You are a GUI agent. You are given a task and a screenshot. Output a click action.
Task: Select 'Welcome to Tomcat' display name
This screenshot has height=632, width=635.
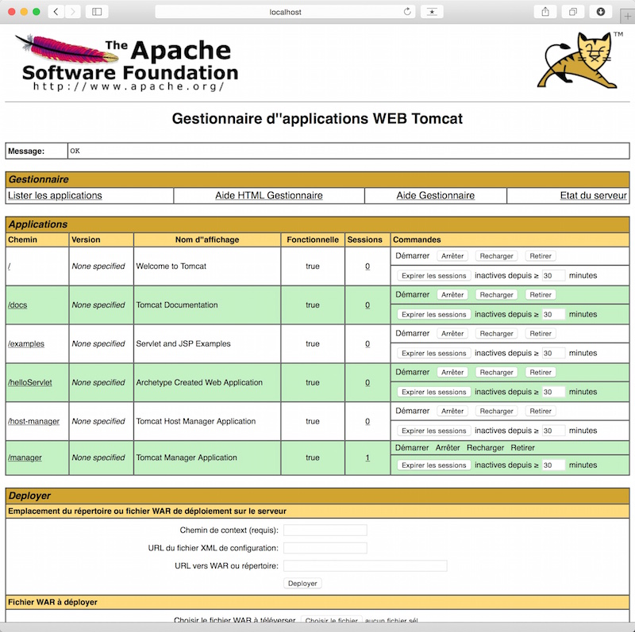[171, 266]
